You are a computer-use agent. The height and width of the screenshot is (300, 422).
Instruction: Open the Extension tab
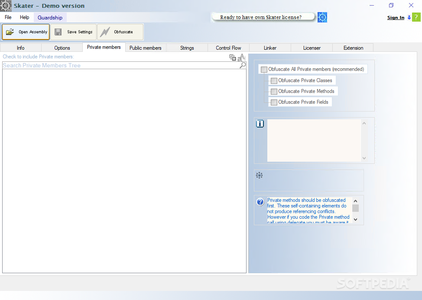(354, 48)
